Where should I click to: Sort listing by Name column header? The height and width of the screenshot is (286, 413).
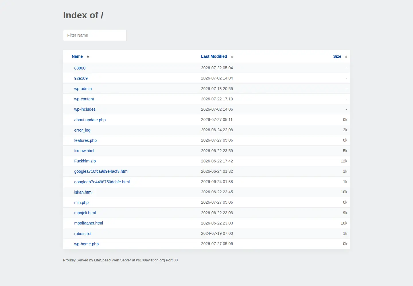pos(77,56)
